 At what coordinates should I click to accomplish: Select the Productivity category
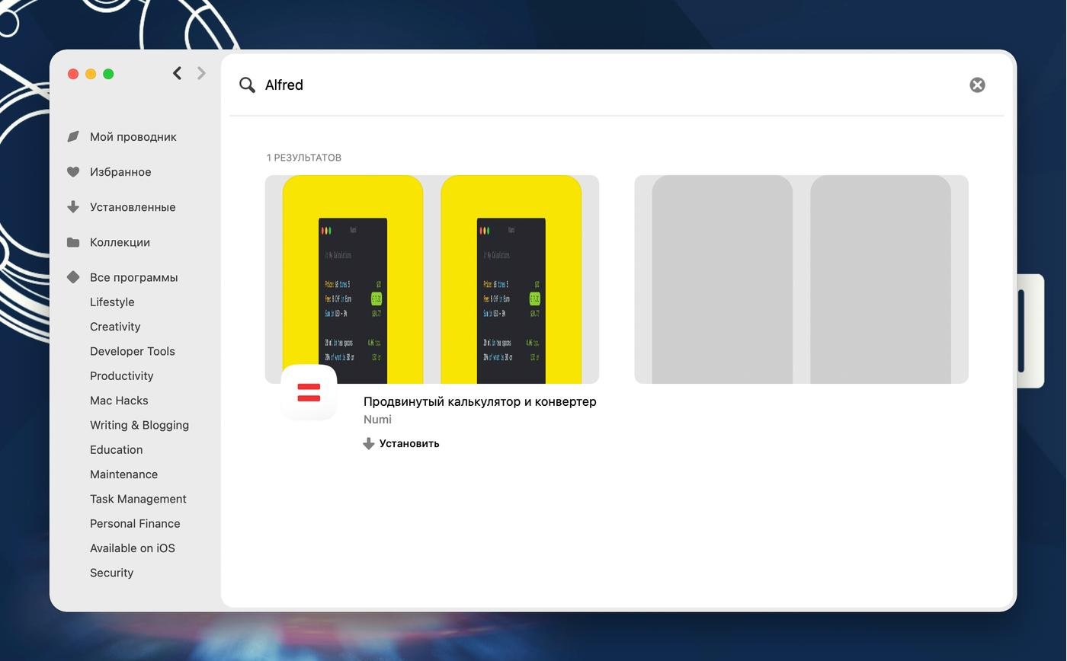[122, 376]
